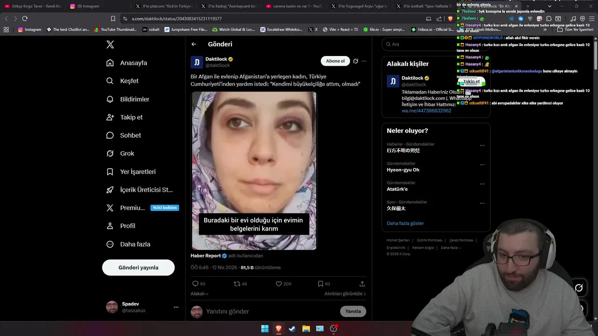Switch to the X'te platcom browser tab
The width and height of the screenshot is (598, 336).
coord(164,6)
